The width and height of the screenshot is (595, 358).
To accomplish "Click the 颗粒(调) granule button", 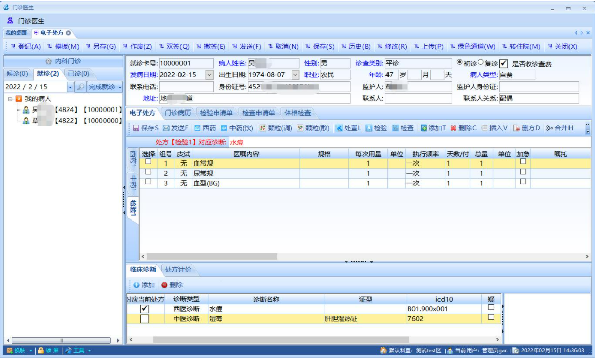I will (275, 128).
